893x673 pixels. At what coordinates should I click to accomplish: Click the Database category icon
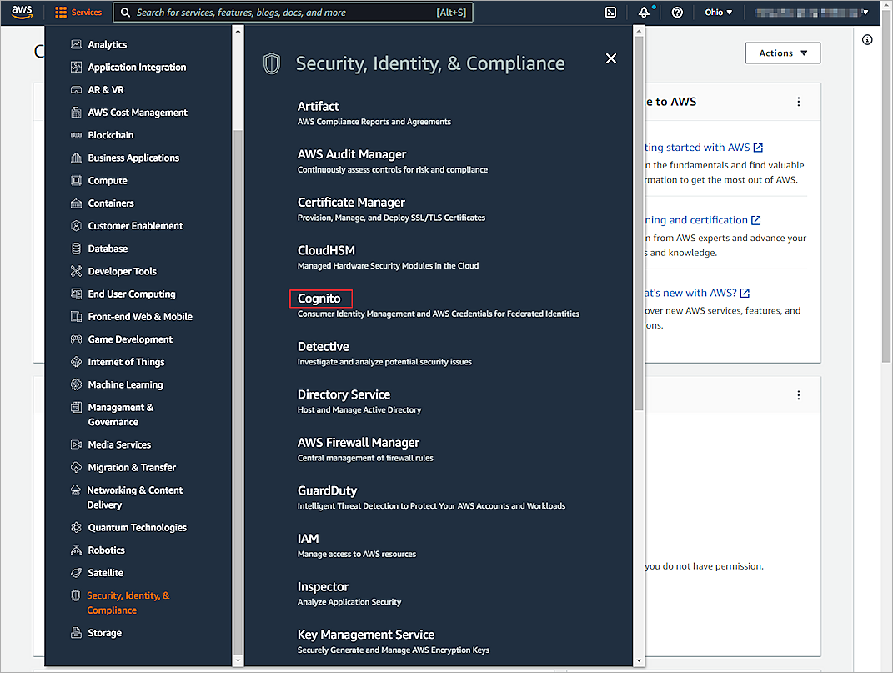(x=76, y=249)
